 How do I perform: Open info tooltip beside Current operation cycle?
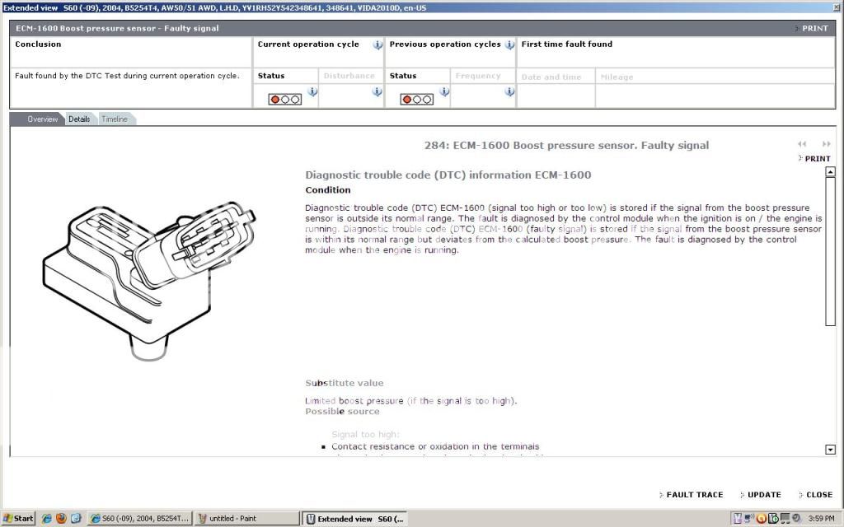click(x=378, y=45)
